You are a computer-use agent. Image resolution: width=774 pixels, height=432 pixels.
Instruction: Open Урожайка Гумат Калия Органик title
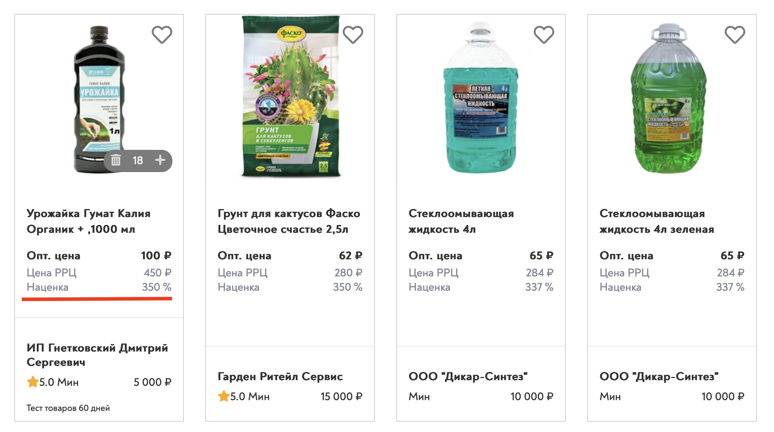pos(88,221)
